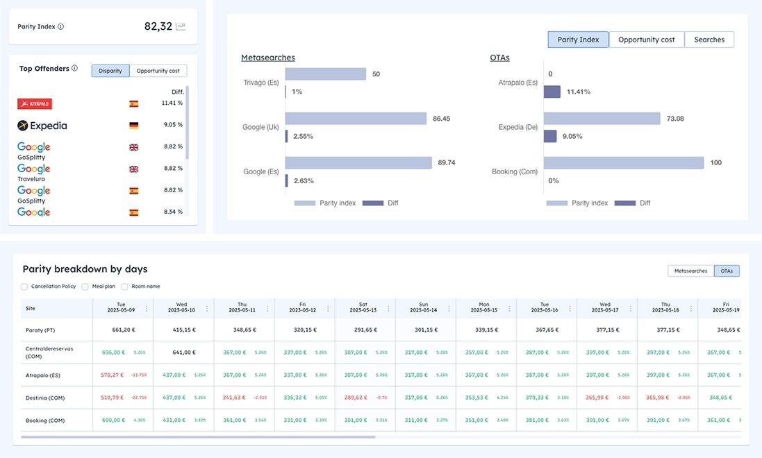Viewport: 762px width, 458px height.
Task: Toggle Parity index legend in OTAs chart
Action: coord(577,203)
